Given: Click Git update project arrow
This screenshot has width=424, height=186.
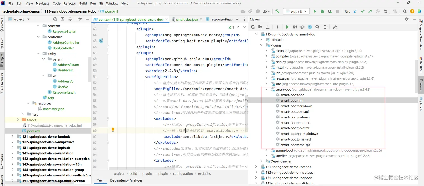Looking at the screenshot, I should click(355, 11).
